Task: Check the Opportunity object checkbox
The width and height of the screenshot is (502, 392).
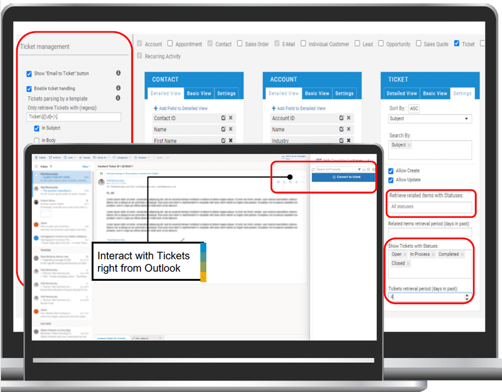Action: pos(381,43)
